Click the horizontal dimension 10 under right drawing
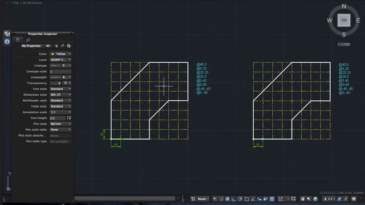Image resolution: width=365 pixels, height=205 pixels. point(258,145)
